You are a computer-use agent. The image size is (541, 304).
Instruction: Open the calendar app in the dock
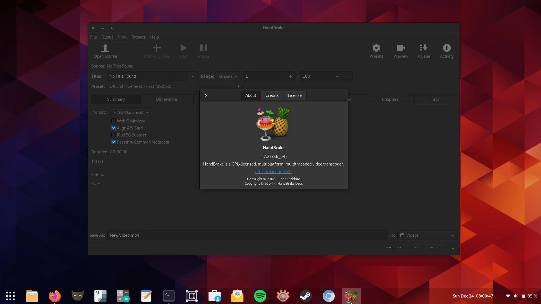pyautogui.click(x=100, y=296)
